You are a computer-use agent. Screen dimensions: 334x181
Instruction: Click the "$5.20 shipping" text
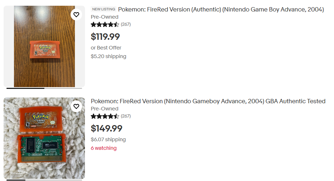click(x=108, y=56)
